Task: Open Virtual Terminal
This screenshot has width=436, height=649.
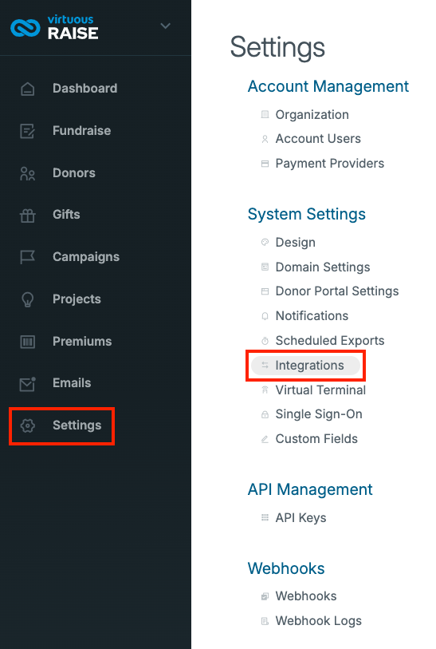Action: pos(320,390)
